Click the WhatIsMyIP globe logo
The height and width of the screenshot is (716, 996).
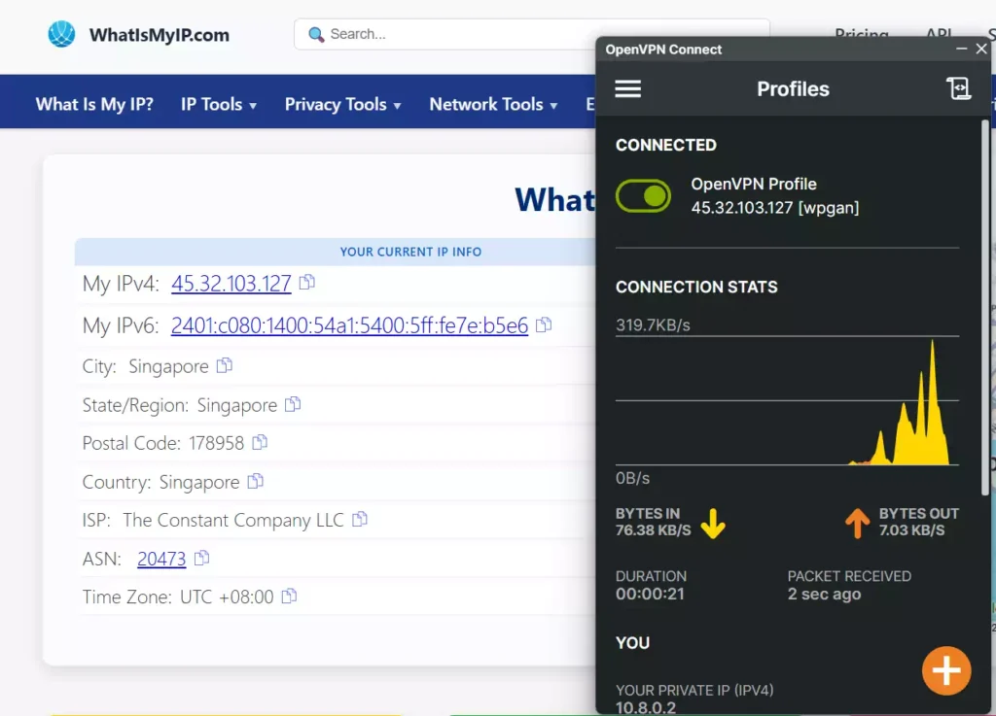61,34
